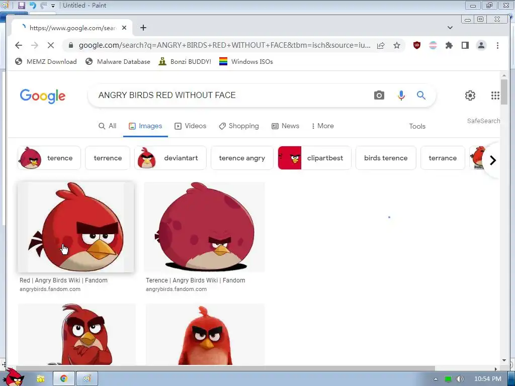Click the Chrome taskbar button
This screenshot has height=386, width=515.
click(x=64, y=379)
